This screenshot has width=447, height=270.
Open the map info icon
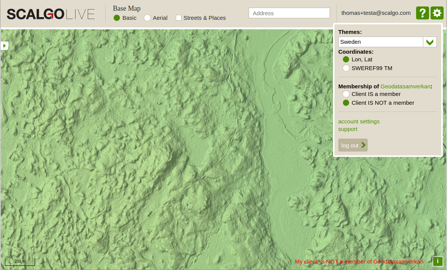click(438, 261)
